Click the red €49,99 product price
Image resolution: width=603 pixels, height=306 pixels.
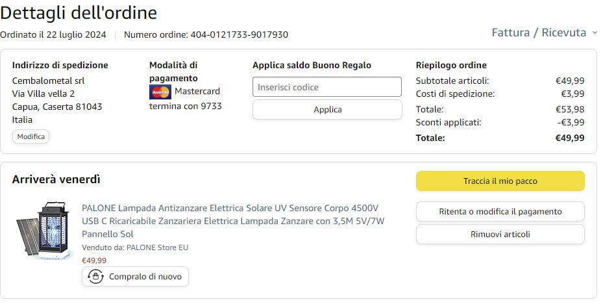[94, 261]
